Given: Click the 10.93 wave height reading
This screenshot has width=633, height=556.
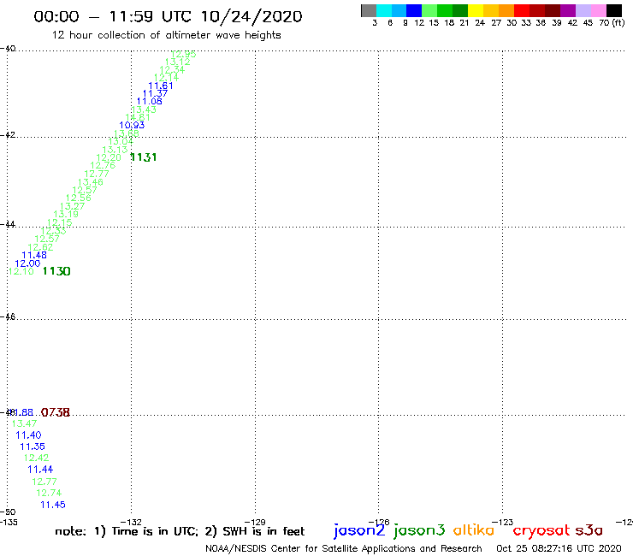Looking at the screenshot, I should click(132, 125).
